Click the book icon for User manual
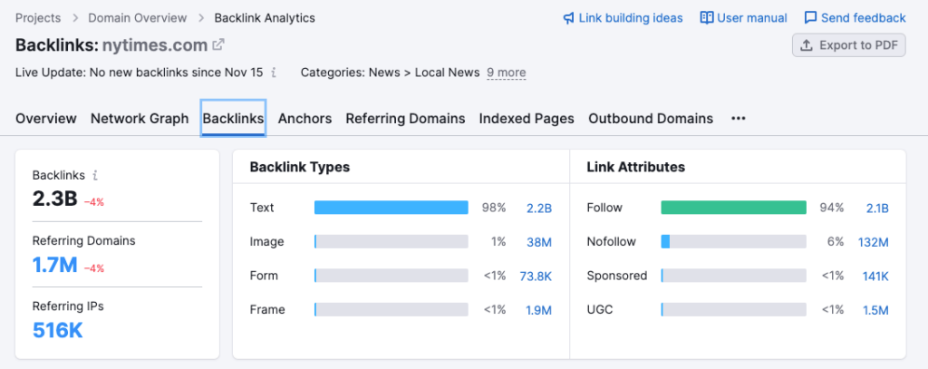Image resolution: width=928 pixels, height=369 pixels. point(707,18)
